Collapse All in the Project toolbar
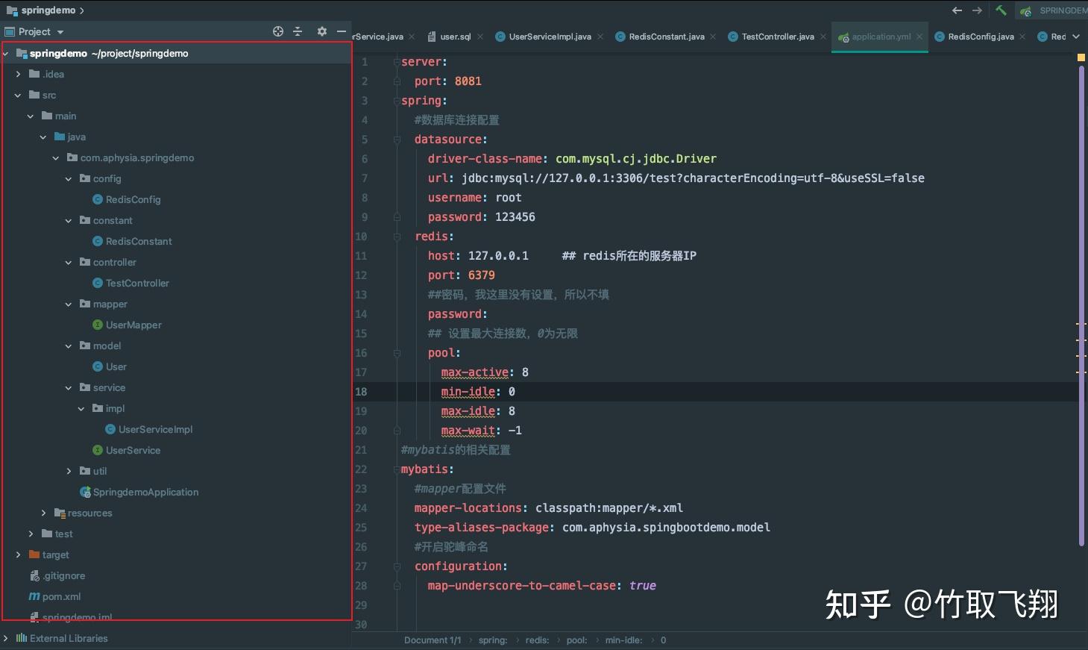The height and width of the screenshot is (650, 1088). click(298, 31)
